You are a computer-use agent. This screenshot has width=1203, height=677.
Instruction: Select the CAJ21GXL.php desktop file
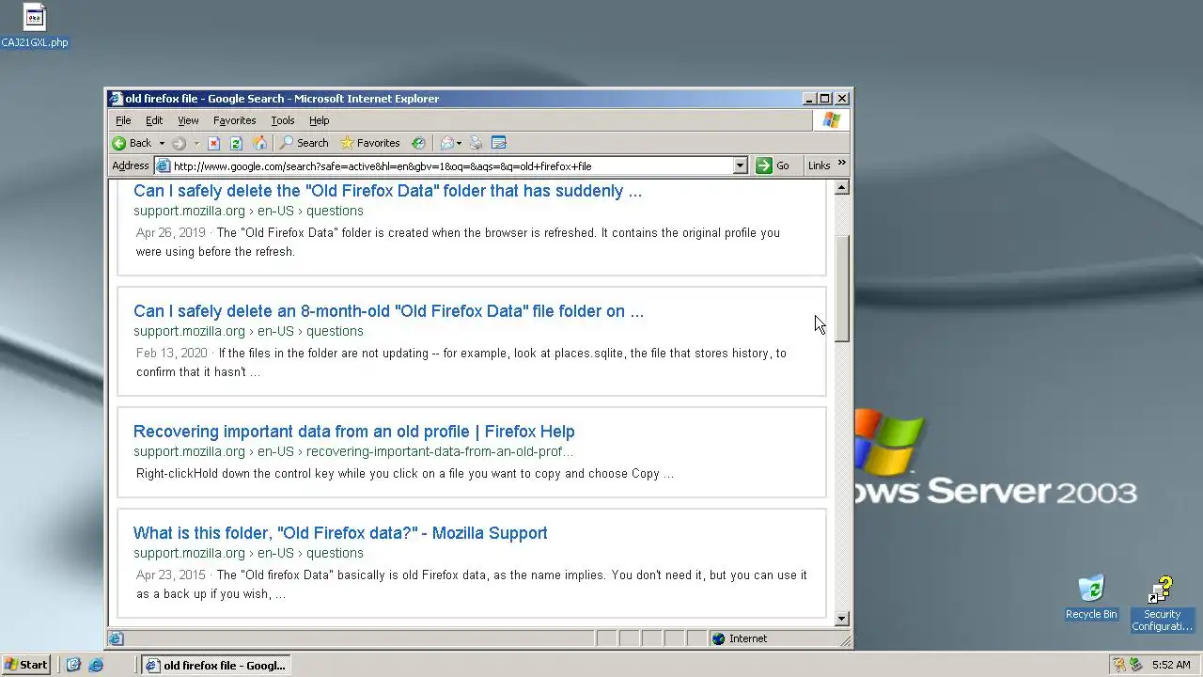click(x=35, y=25)
